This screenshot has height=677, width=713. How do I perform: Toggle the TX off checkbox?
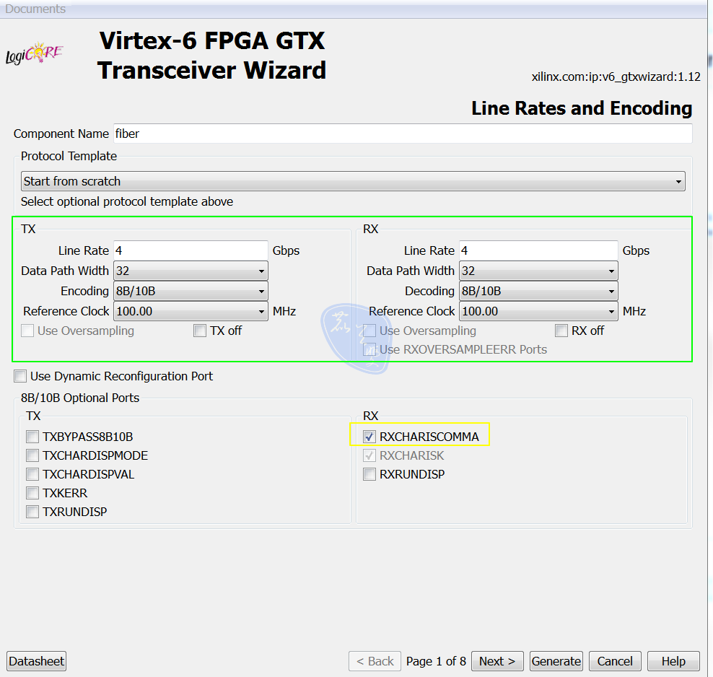[200, 331]
